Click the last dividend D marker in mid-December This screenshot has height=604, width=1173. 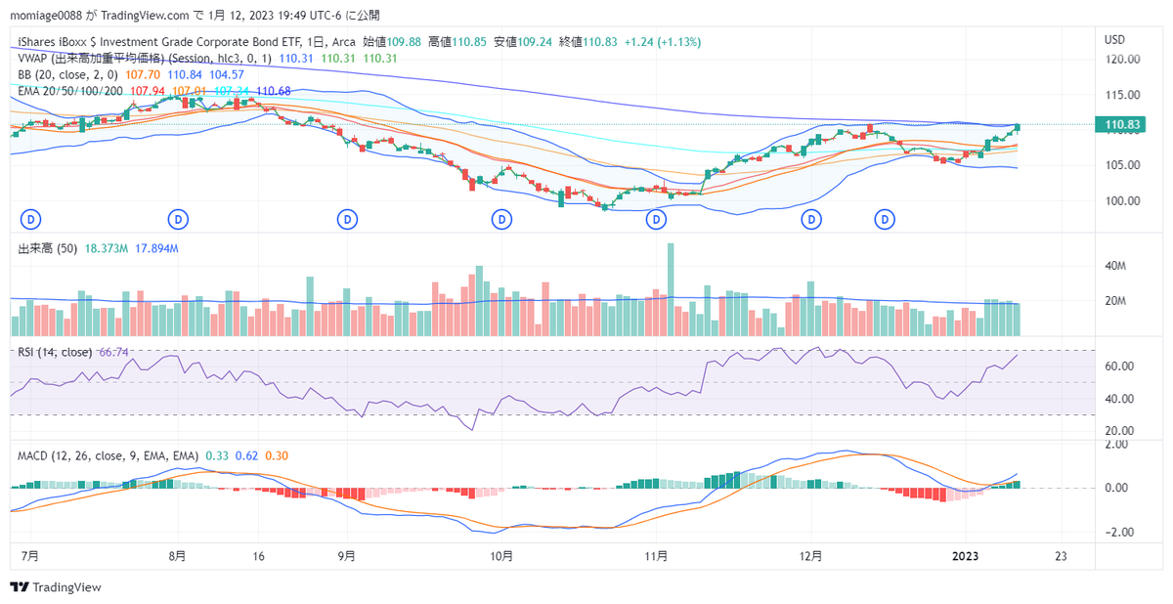[x=886, y=219]
